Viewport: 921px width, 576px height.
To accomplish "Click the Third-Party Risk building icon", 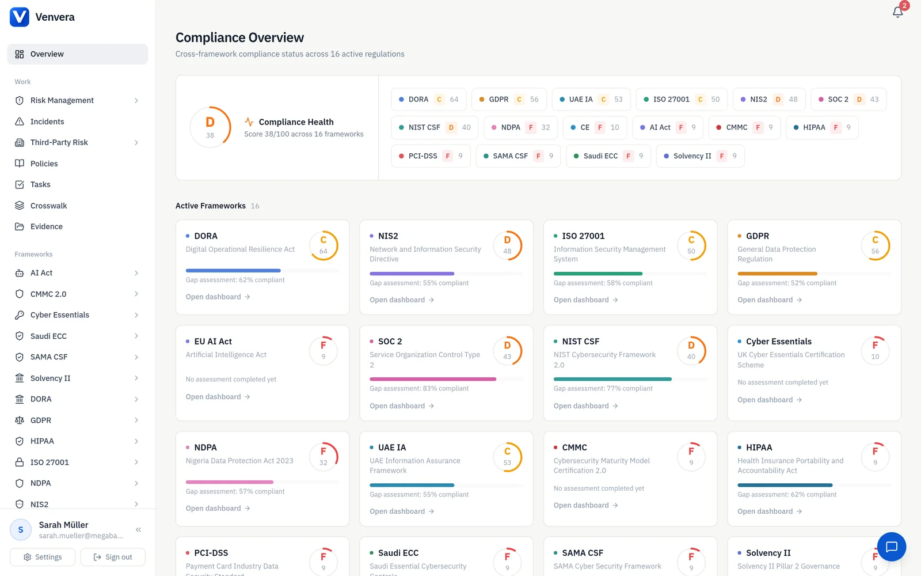I will 20,142.
